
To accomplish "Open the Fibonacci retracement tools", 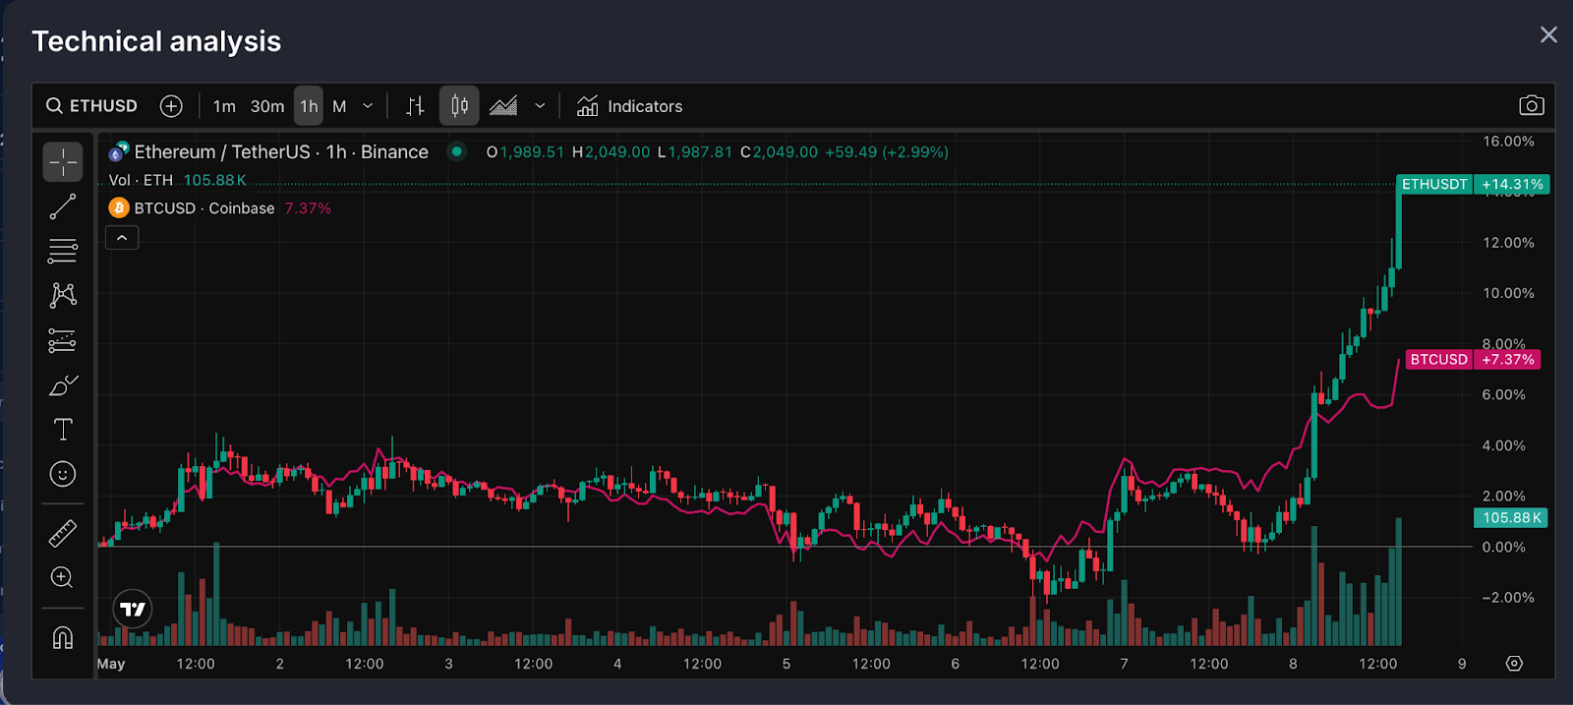I will click(x=63, y=251).
